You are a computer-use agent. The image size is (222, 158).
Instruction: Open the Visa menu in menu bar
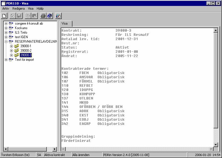pos(31,8)
